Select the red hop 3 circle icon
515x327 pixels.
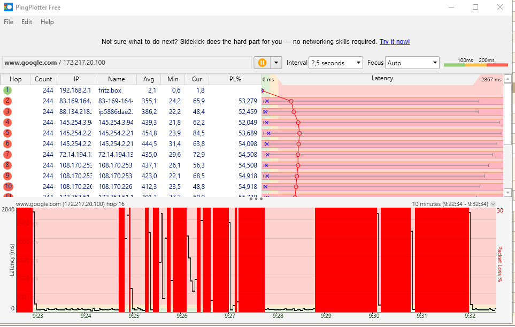click(x=7, y=112)
